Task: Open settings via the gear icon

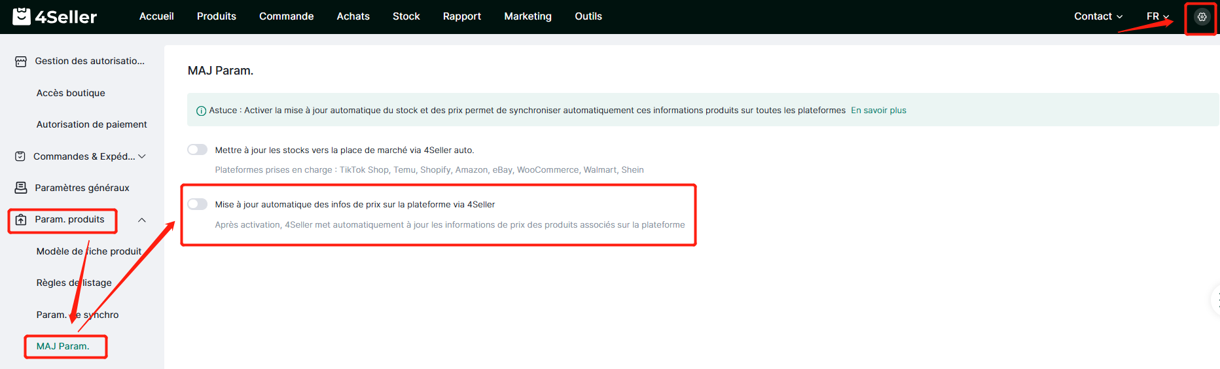Action: 1202,17
